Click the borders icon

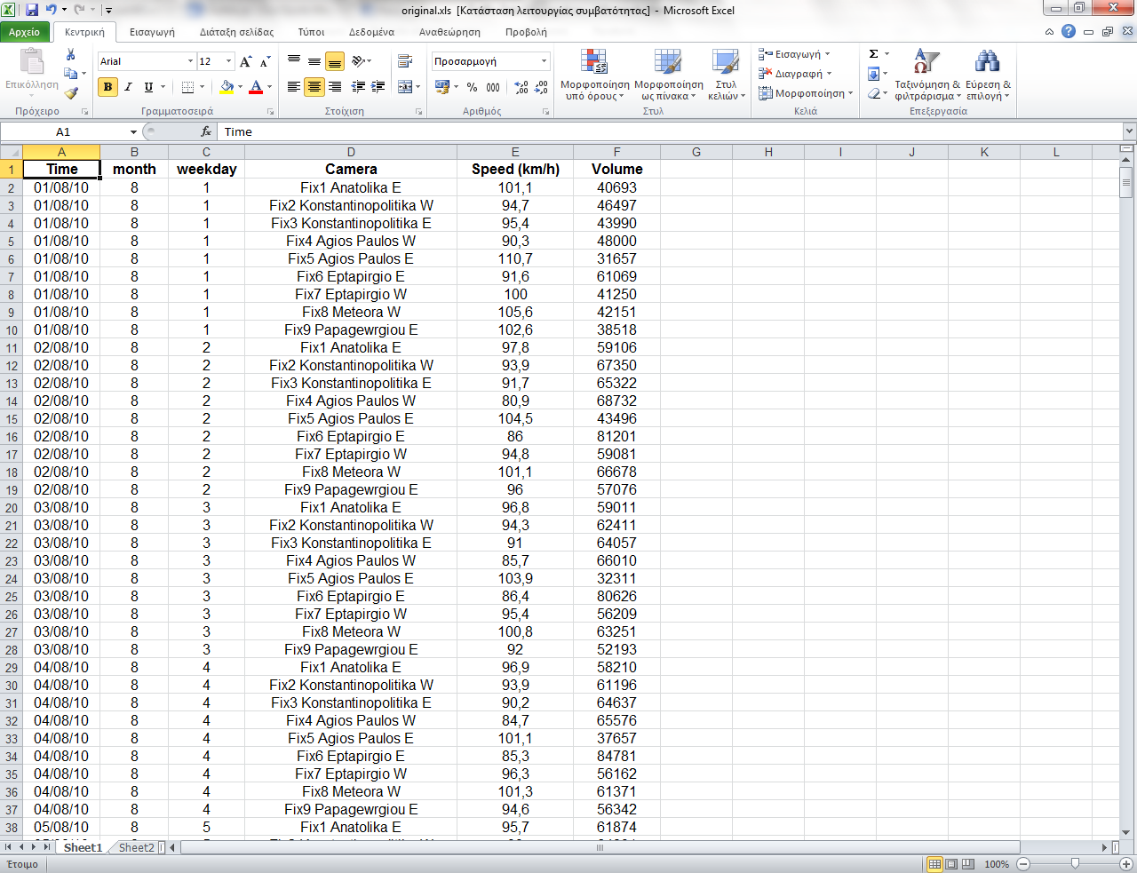tap(187, 86)
